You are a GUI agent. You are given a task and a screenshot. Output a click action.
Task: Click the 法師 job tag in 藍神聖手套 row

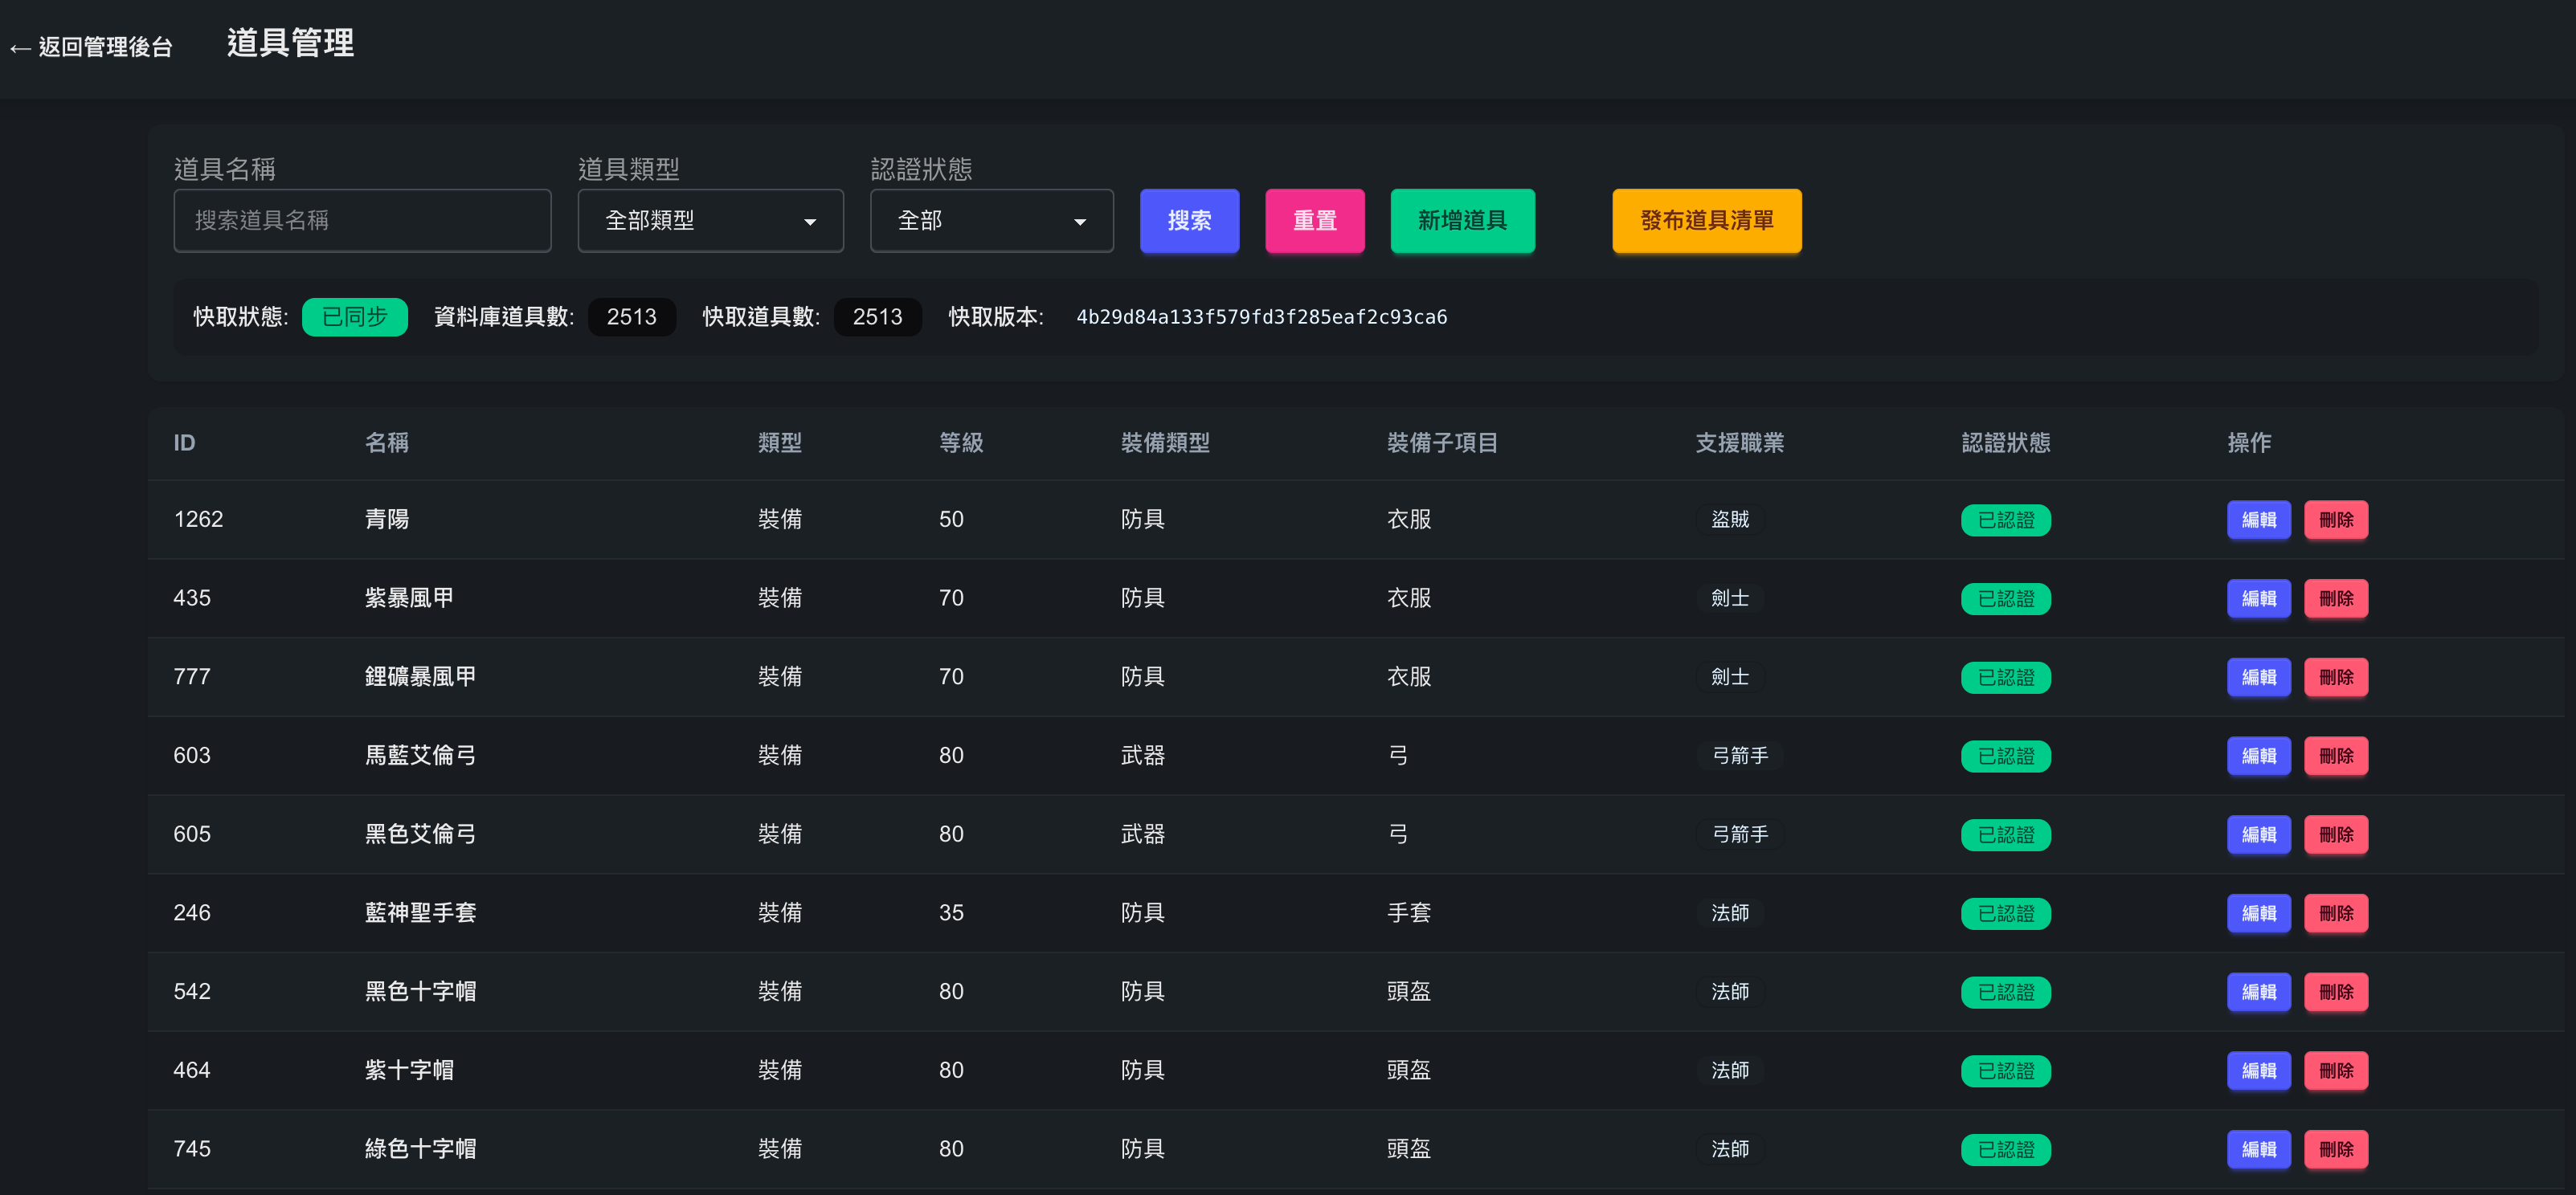[1729, 913]
